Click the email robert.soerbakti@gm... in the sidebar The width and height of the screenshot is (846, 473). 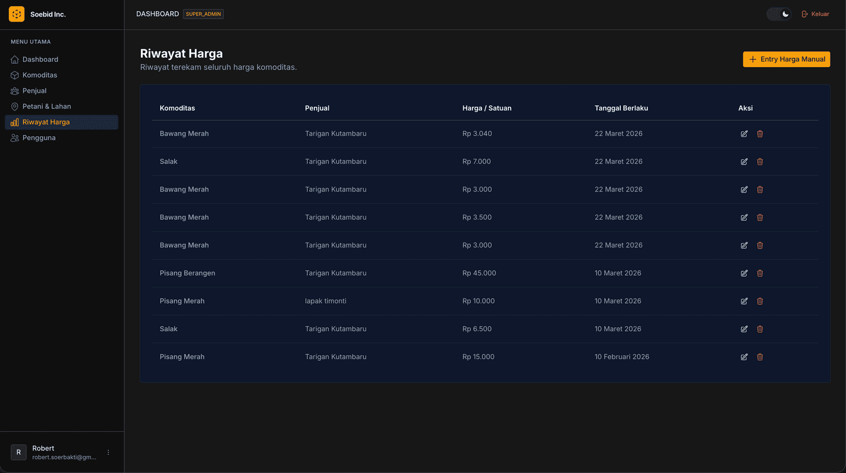[64, 458]
